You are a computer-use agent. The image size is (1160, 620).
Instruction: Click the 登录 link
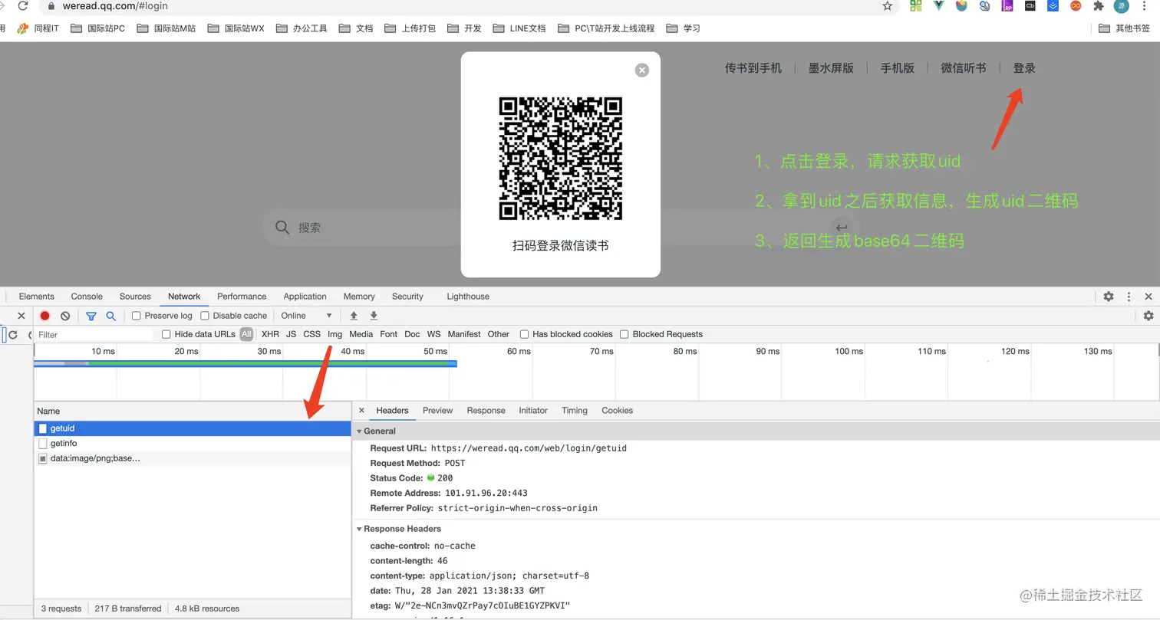(x=1024, y=68)
